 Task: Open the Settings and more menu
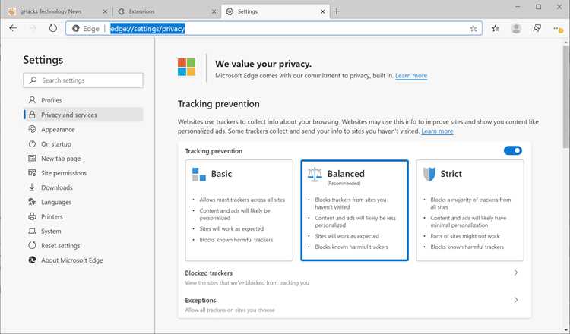pos(558,29)
